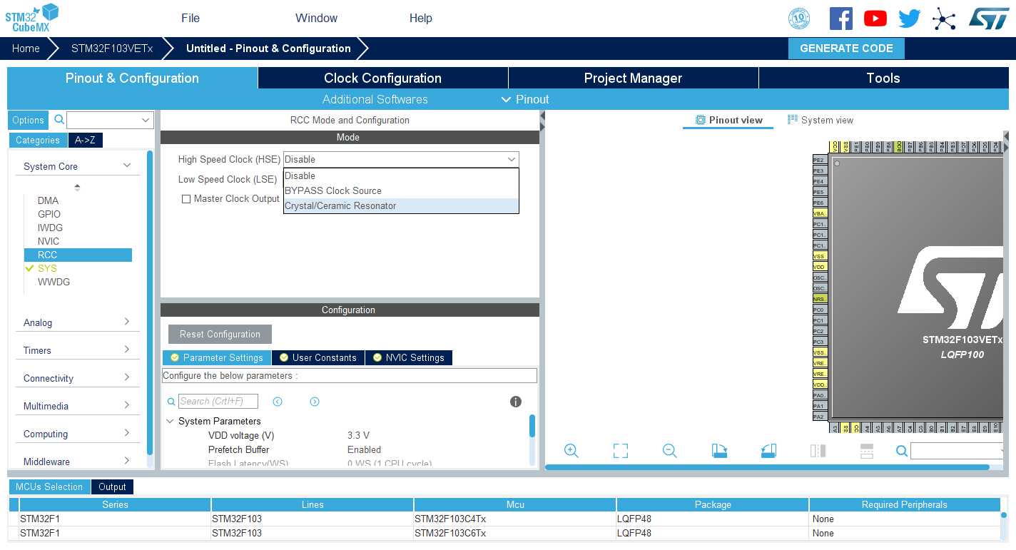
Task: Click the categories list vertical scrollbar
Action: tap(150, 303)
